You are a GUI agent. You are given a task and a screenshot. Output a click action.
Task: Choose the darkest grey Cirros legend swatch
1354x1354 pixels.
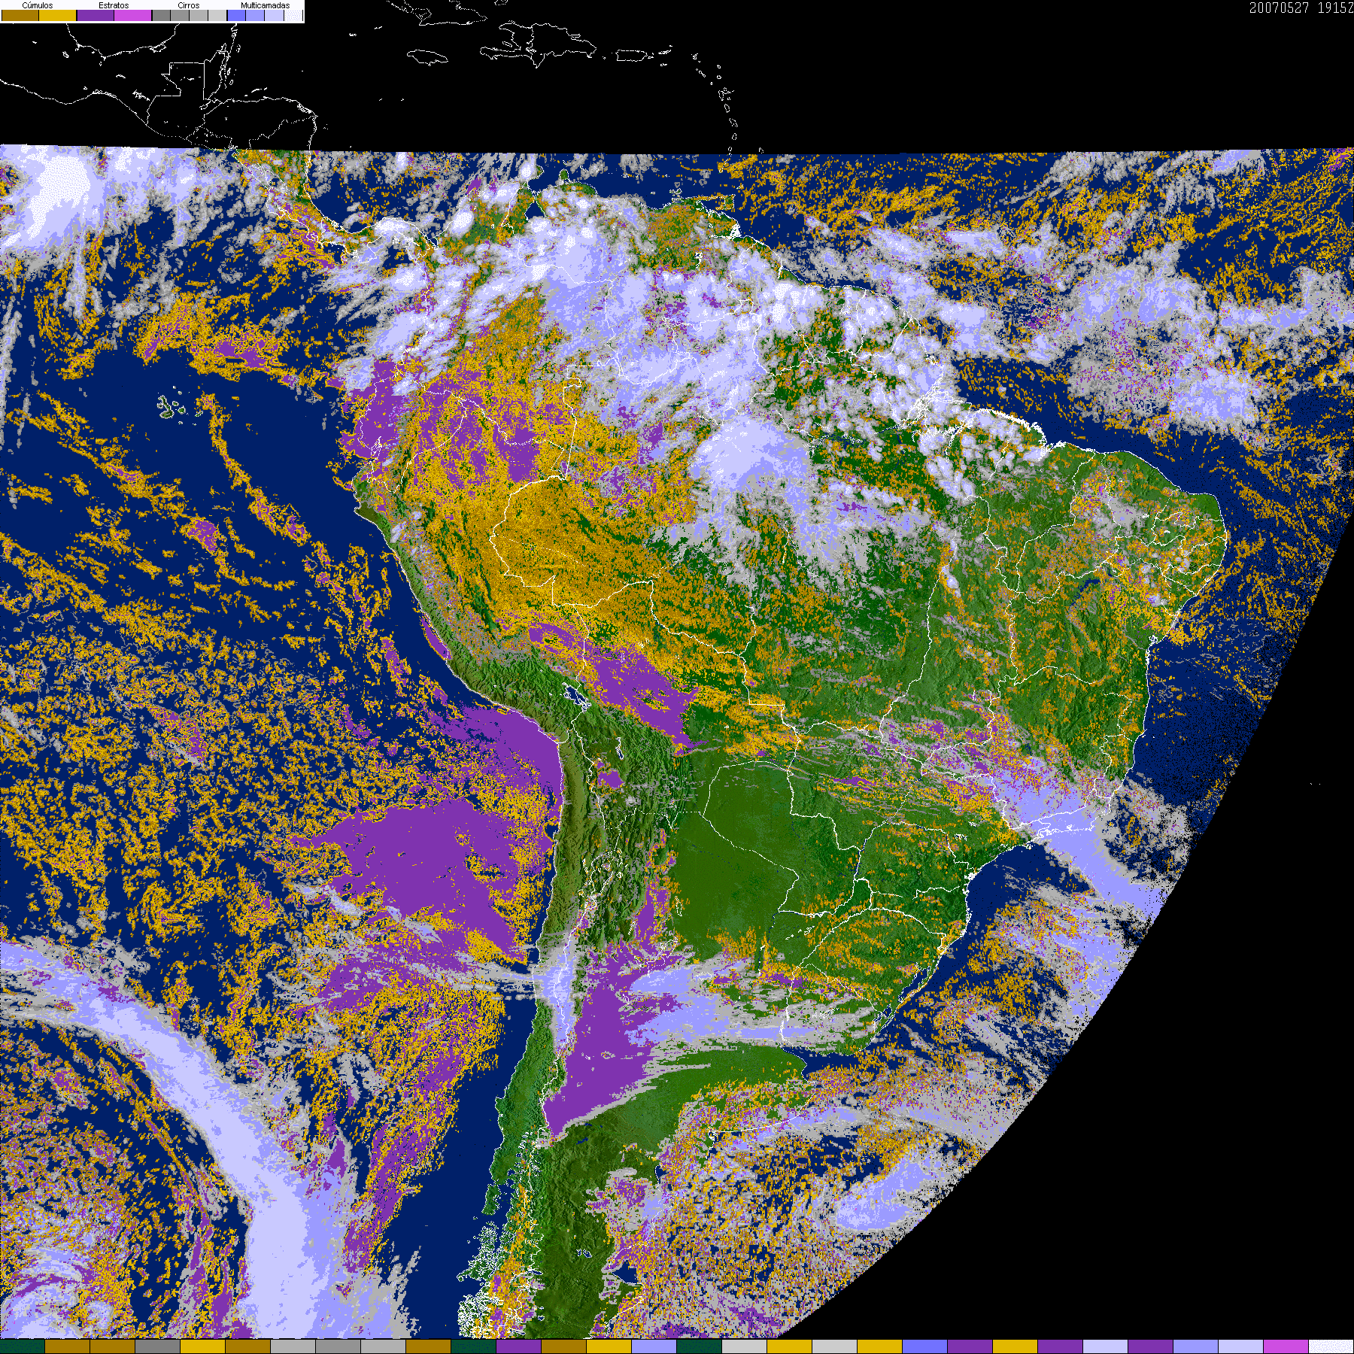click(161, 15)
